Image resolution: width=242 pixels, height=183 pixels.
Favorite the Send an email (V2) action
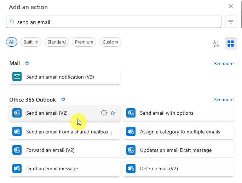tap(113, 113)
